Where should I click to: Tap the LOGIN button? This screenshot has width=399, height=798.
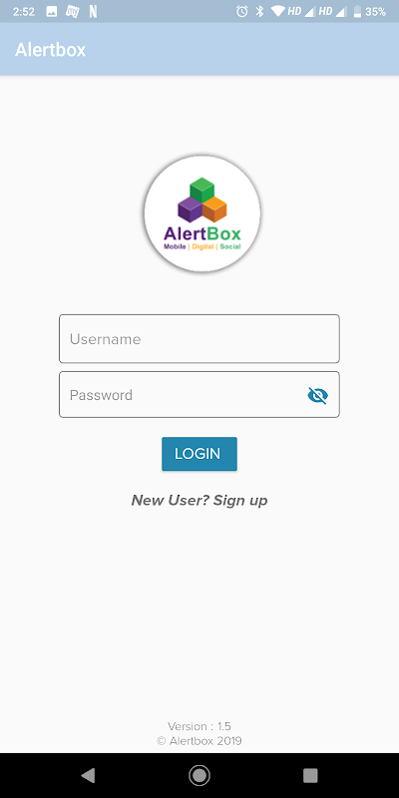pyautogui.click(x=199, y=454)
